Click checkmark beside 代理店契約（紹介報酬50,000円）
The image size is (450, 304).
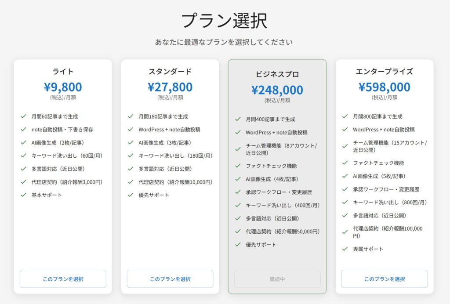click(238, 232)
